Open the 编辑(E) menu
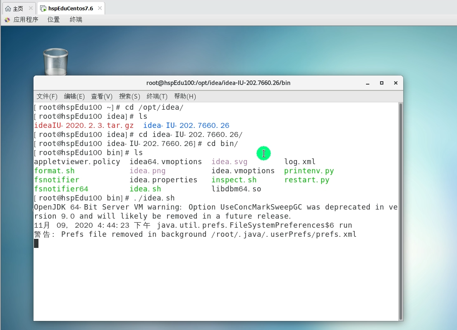Viewport: 457px width, 330px height. click(74, 96)
